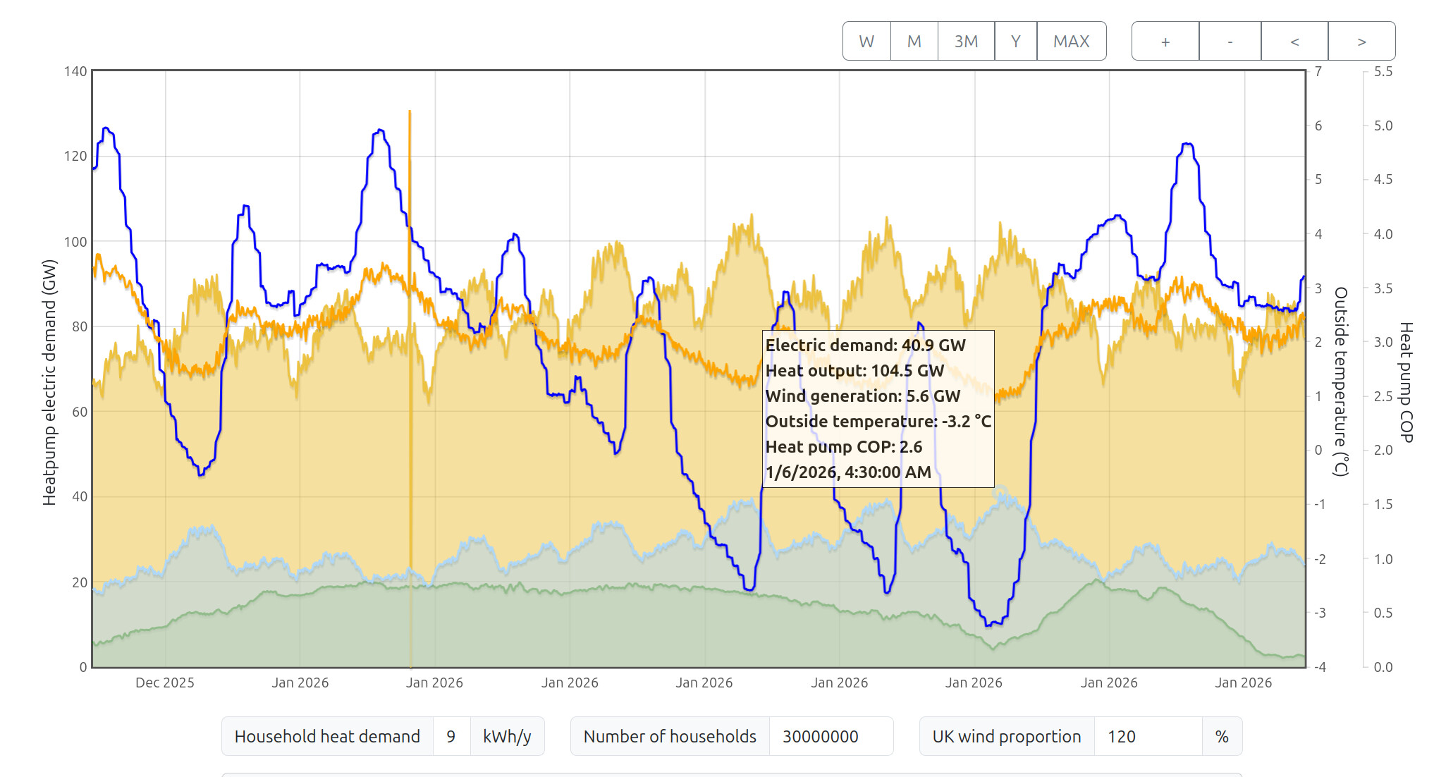Image resolution: width=1434 pixels, height=777 pixels.
Task: Click the chart tooltip showing Electric demand
Action: [878, 408]
